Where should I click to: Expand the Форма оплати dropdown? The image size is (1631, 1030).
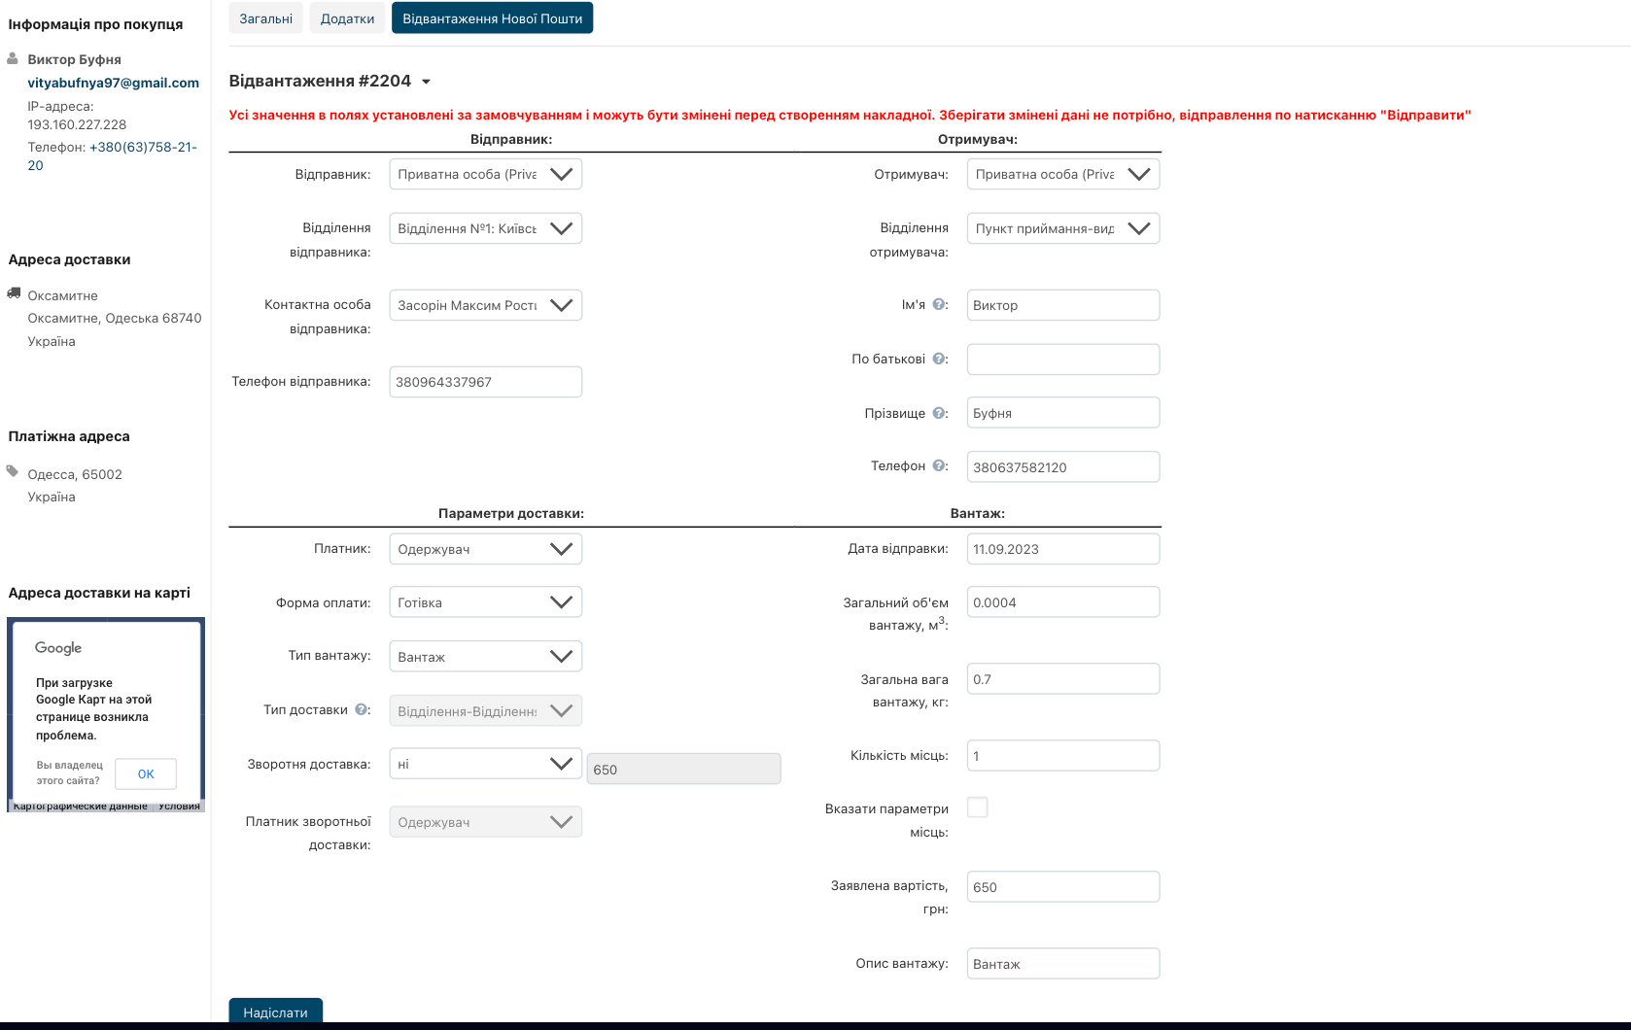[485, 602]
